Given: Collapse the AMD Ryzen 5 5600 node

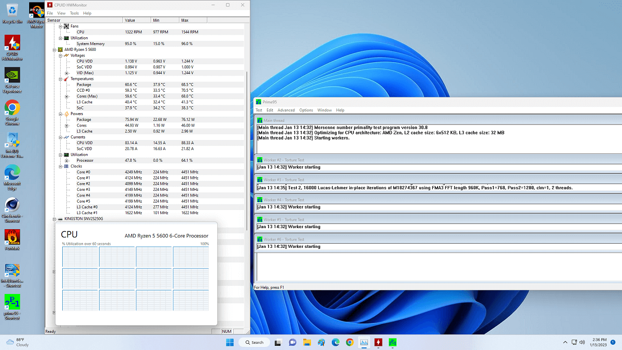Looking at the screenshot, I should (x=53, y=49).
